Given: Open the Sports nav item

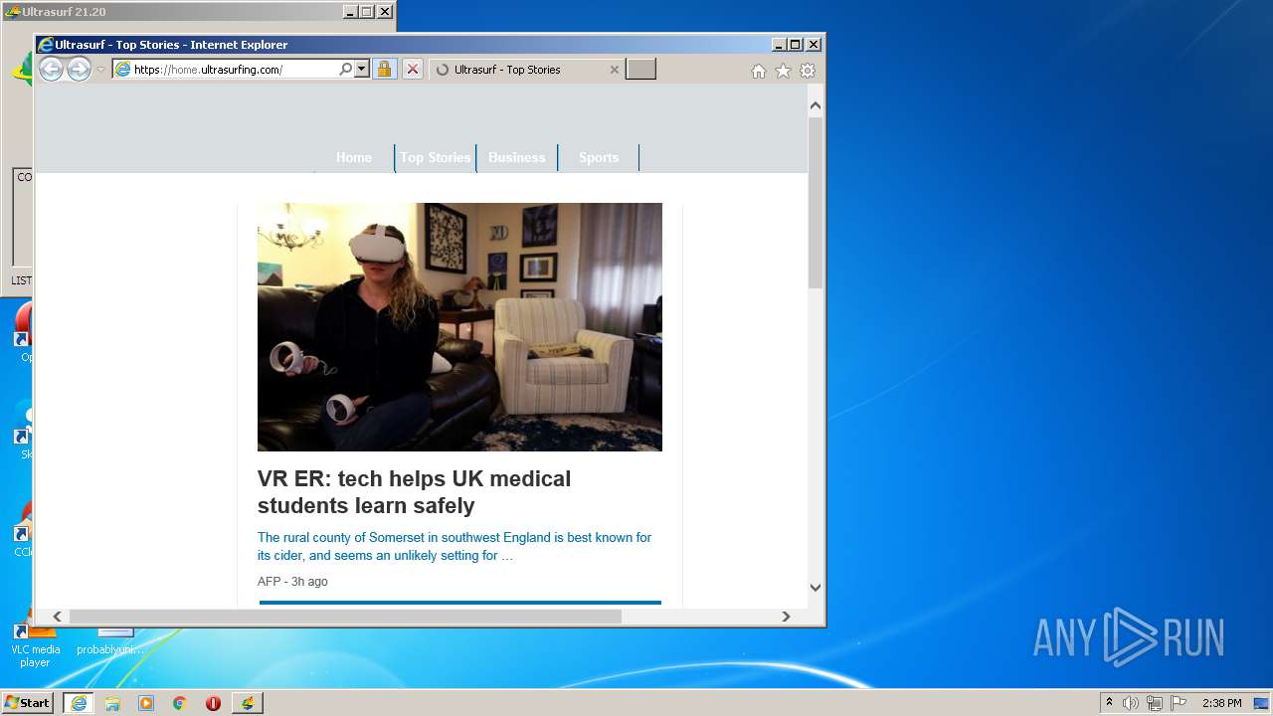Looking at the screenshot, I should pyautogui.click(x=599, y=157).
